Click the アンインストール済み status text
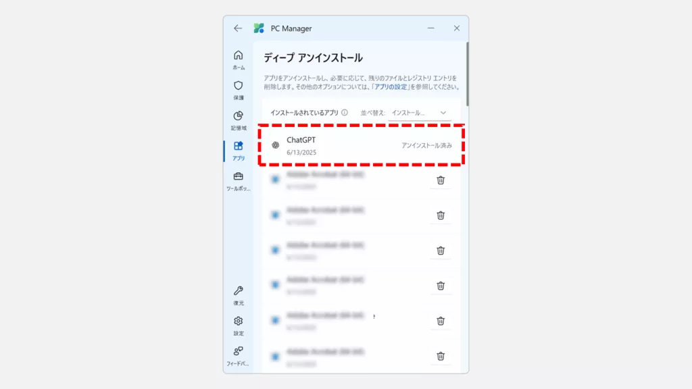This screenshot has width=692, height=389. (427, 145)
